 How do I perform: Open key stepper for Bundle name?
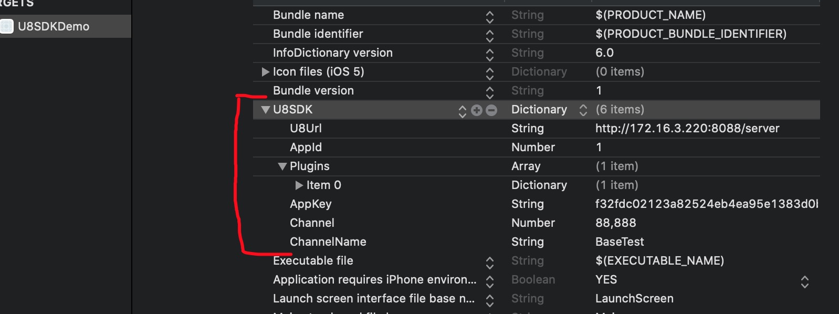490,17
